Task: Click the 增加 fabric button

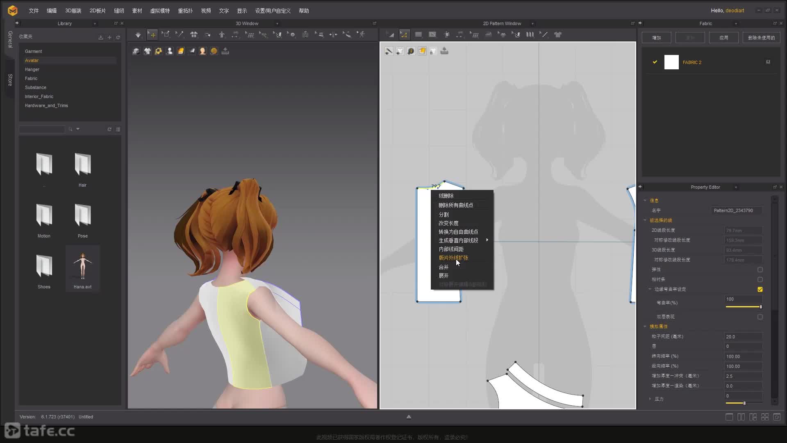Action: point(657,38)
